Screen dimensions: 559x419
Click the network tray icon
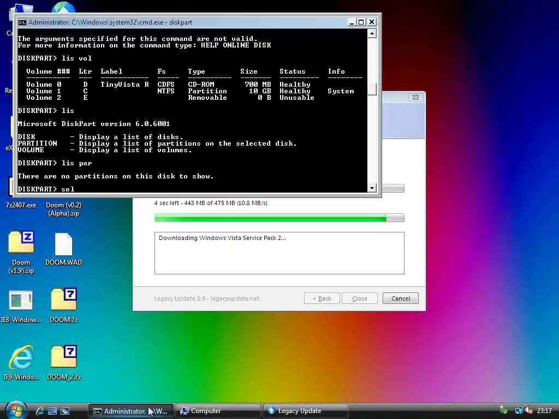click(x=519, y=410)
